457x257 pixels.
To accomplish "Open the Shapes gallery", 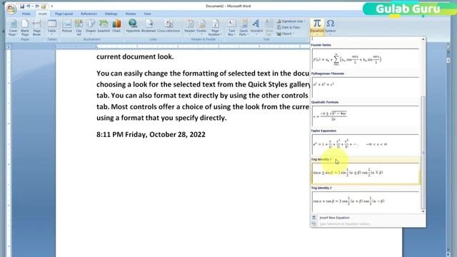I will pyautogui.click(x=91, y=27).
